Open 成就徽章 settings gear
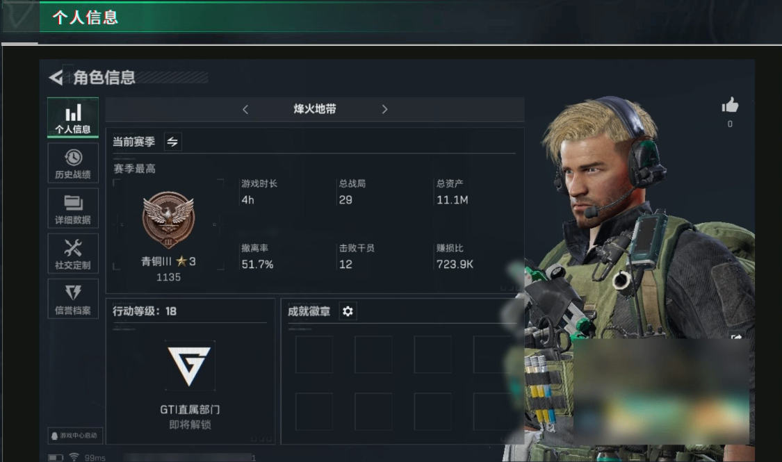782x462 pixels. coord(348,311)
